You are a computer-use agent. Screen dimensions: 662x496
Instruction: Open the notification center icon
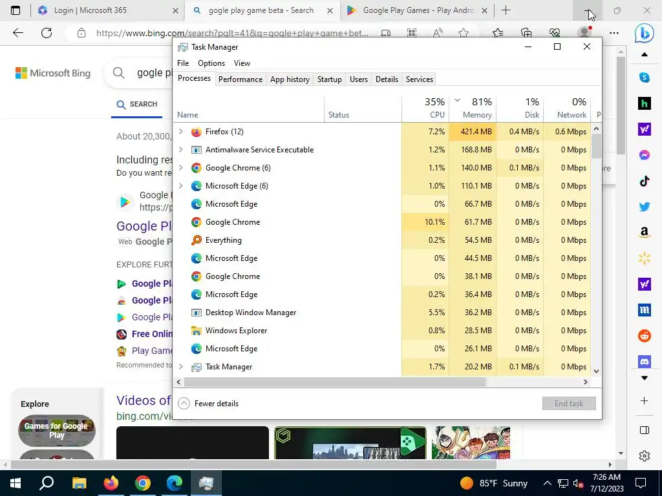pos(641,483)
